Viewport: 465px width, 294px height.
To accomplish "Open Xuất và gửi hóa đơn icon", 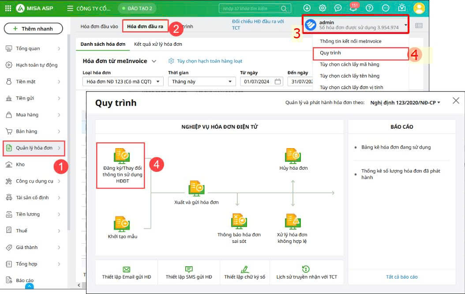I will [x=196, y=188].
